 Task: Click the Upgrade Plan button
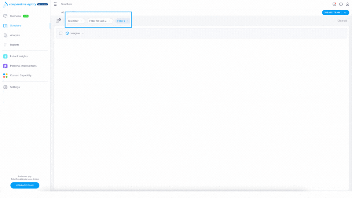pos(25,185)
